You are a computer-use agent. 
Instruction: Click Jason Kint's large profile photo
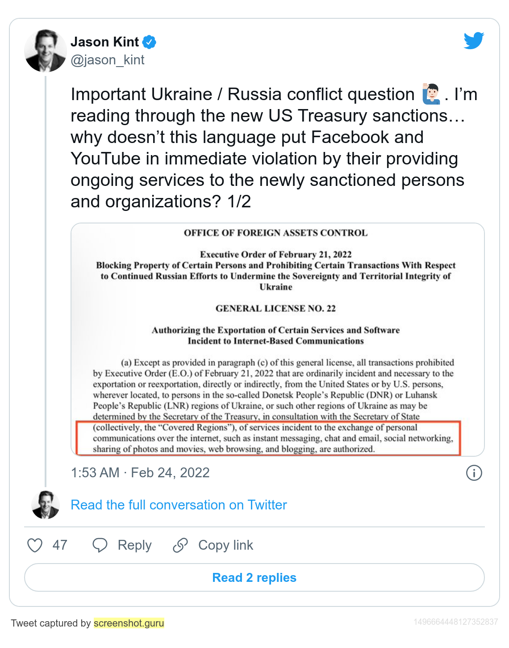click(x=46, y=51)
